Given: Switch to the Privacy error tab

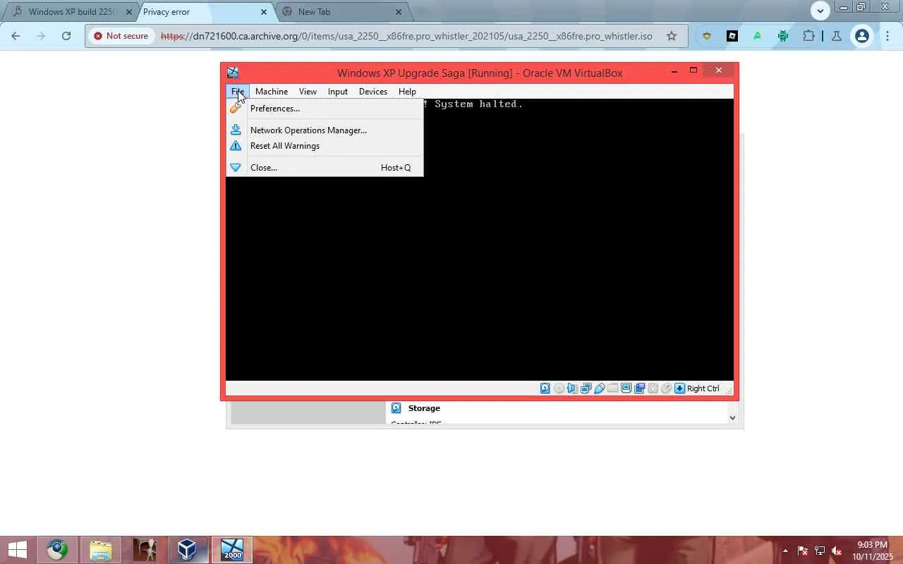Looking at the screenshot, I should pos(205,12).
